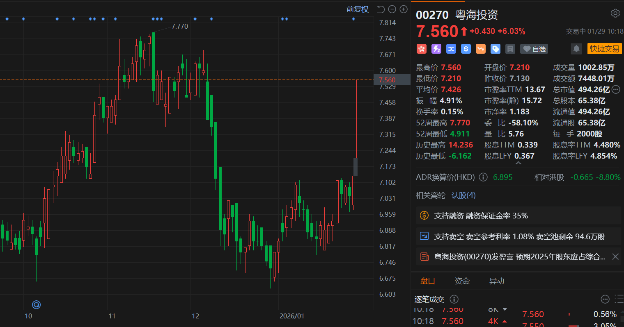
Task: Zoom out chart with minus icon
Action: pyautogui.click(x=392, y=9)
